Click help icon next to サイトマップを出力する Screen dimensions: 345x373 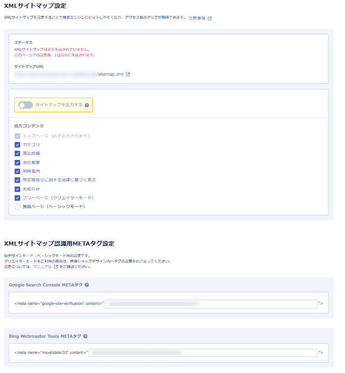86,105
